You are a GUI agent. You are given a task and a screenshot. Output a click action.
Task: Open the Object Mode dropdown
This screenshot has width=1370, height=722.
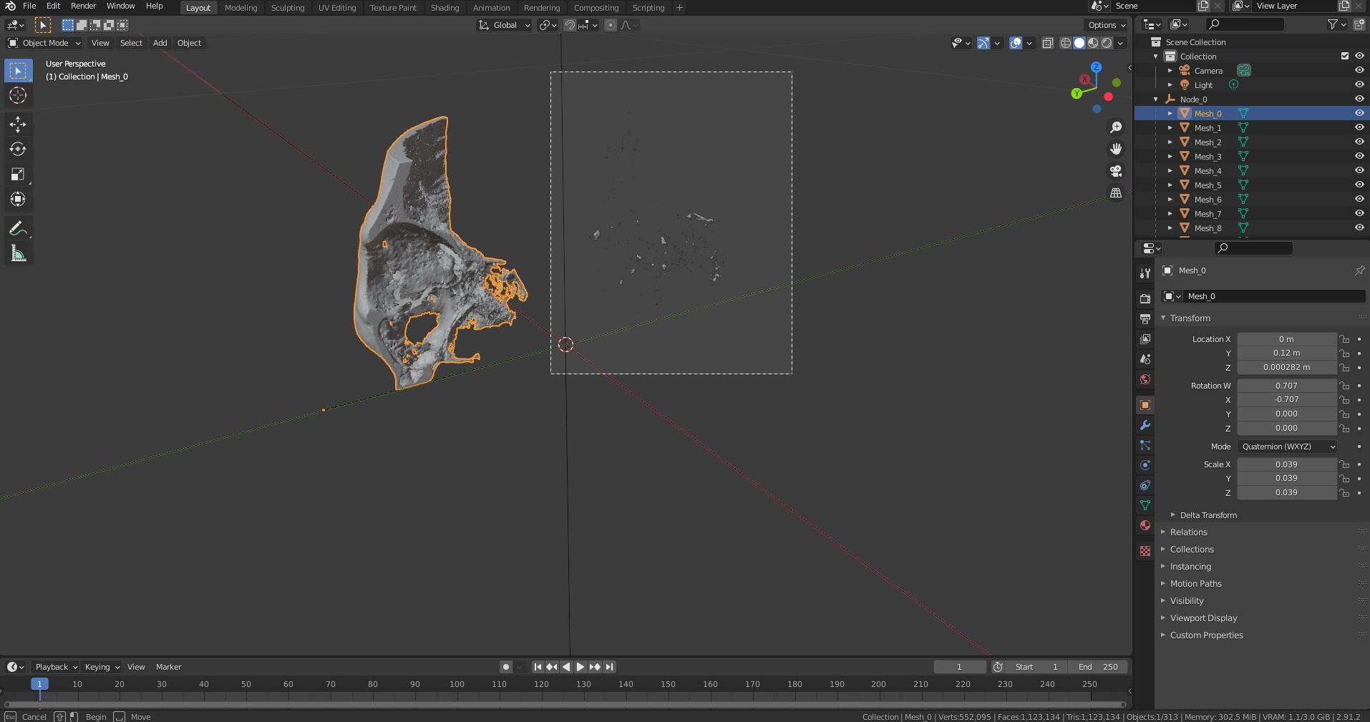(x=45, y=43)
